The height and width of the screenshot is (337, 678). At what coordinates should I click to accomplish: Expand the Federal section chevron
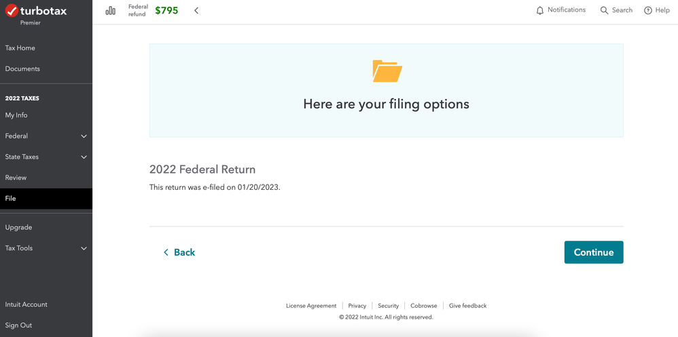coord(84,136)
